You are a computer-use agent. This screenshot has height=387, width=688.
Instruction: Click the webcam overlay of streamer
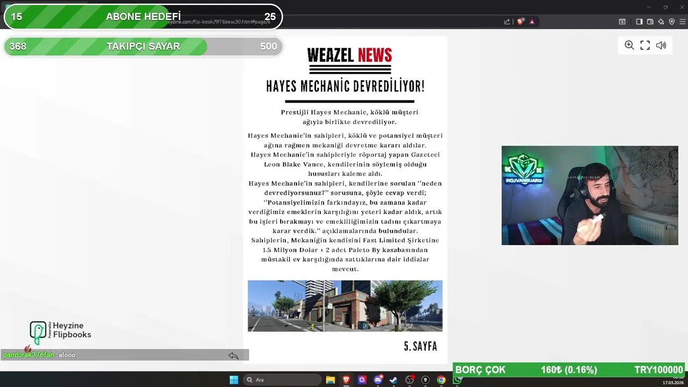(590, 195)
